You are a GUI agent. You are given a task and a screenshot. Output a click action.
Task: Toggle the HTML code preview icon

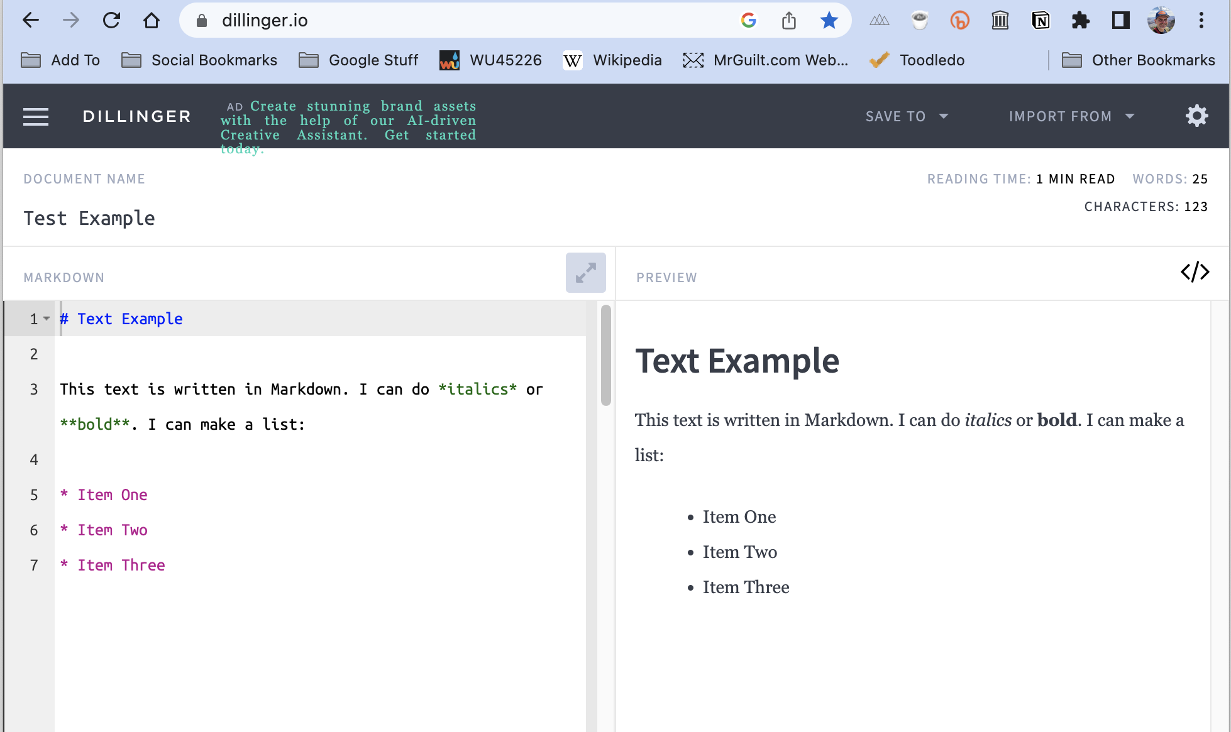click(x=1195, y=272)
